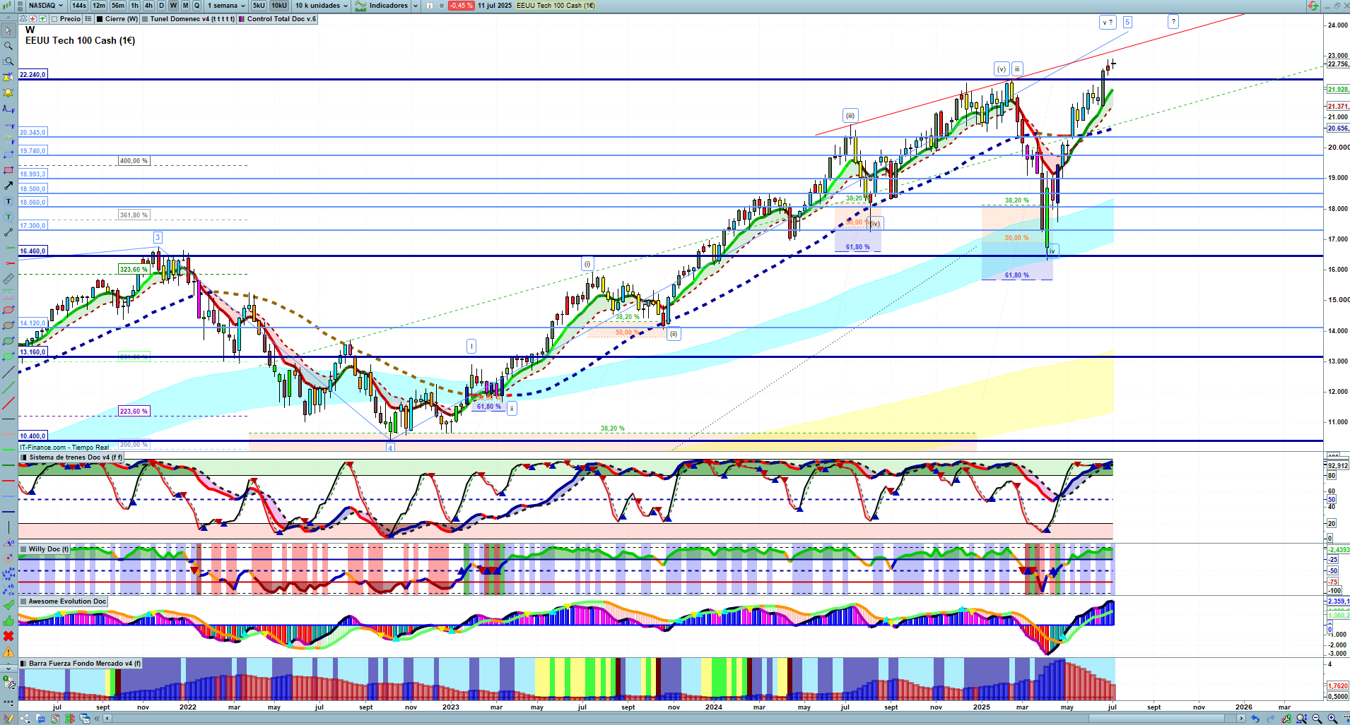Screen dimensions: 1350x725
Task: Click the candlestick chart icon at top-left
Action: click(x=6, y=6)
